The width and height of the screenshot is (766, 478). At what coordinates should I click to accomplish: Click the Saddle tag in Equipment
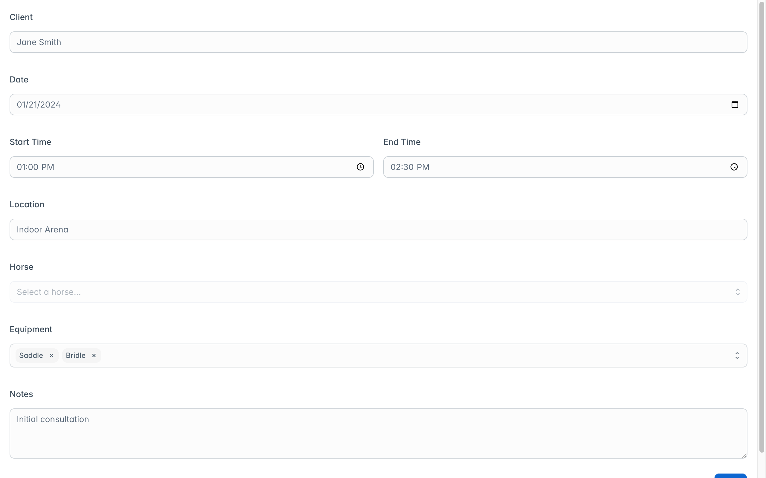click(31, 355)
